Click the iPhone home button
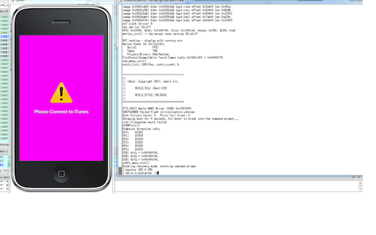The image size is (376, 235). click(61, 174)
